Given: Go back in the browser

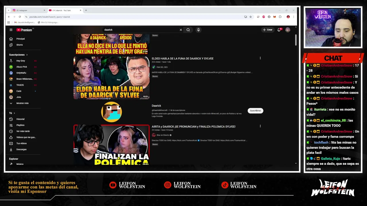Looking at the screenshot, I should click(9, 17).
